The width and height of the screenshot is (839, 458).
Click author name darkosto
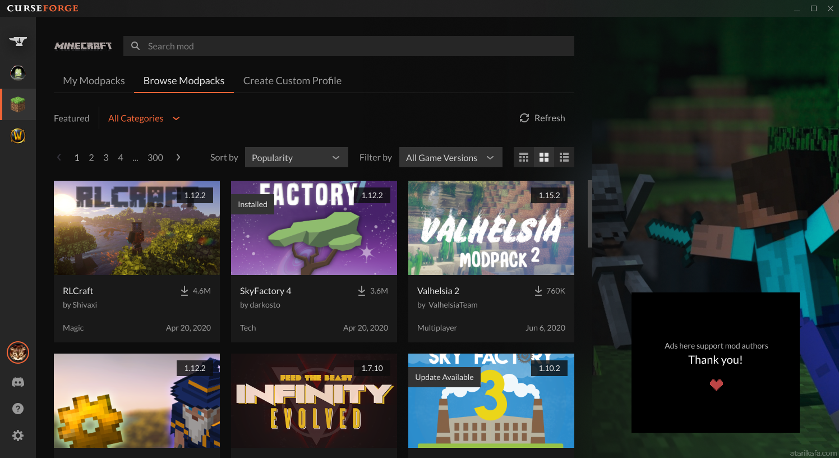click(265, 305)
